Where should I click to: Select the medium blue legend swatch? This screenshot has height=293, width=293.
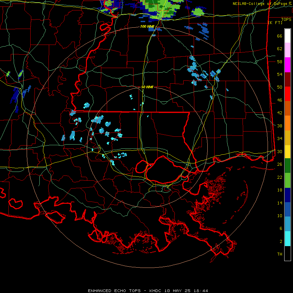click(x=287, y=209)
